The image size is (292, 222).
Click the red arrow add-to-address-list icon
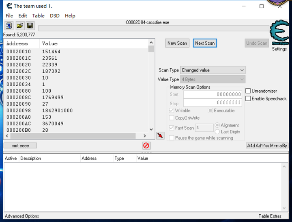pyautogui.click(x=160, y=135)
